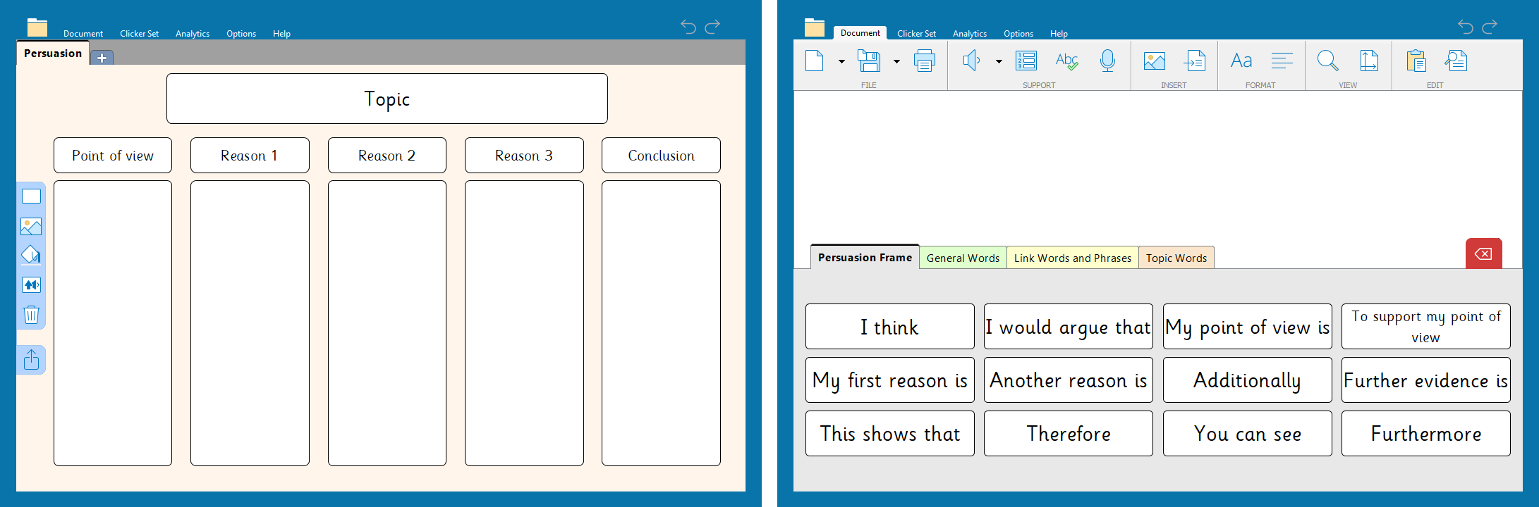Click the insert picture icon in INSERT group
Image resolution: width=1539 pixels, height=507 pixels.
1154,61
